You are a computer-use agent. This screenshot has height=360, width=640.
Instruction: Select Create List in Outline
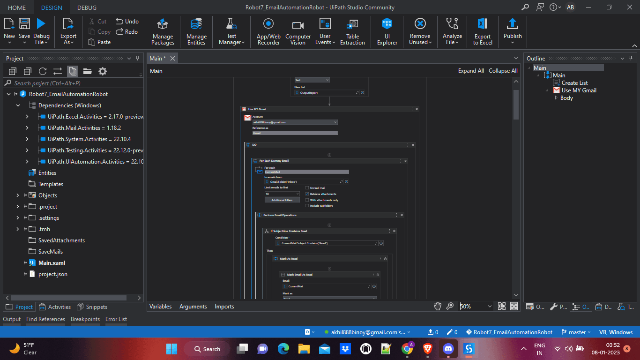pos(574,82)
